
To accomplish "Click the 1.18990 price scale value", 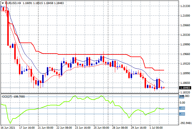I will [x=185, y=73].
